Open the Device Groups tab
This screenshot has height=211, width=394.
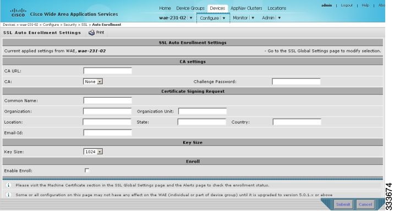tap(190, 8)
